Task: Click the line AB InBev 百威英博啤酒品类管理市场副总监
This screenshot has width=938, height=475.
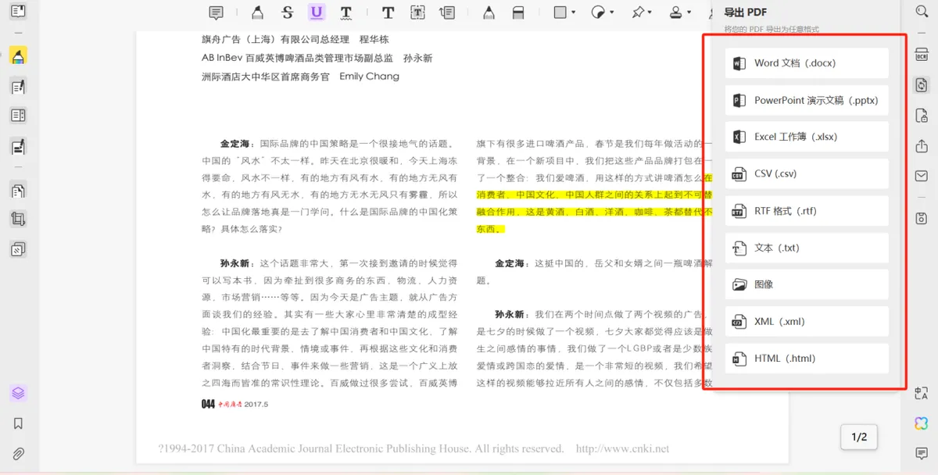Action: pyautogui.click(x=297, y=58)
